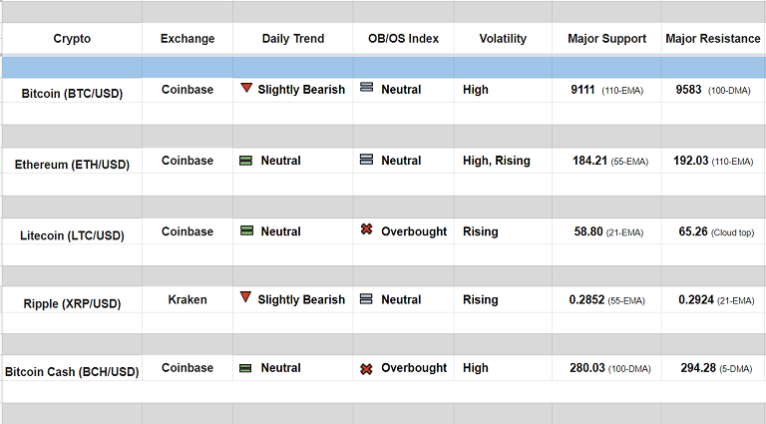Click Ripple's red bearish trend arrow
Screen dimensions: 766x424
246,297
